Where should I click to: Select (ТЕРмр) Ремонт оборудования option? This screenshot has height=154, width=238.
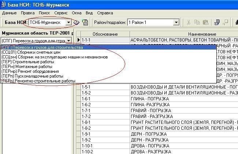[109, 71]
